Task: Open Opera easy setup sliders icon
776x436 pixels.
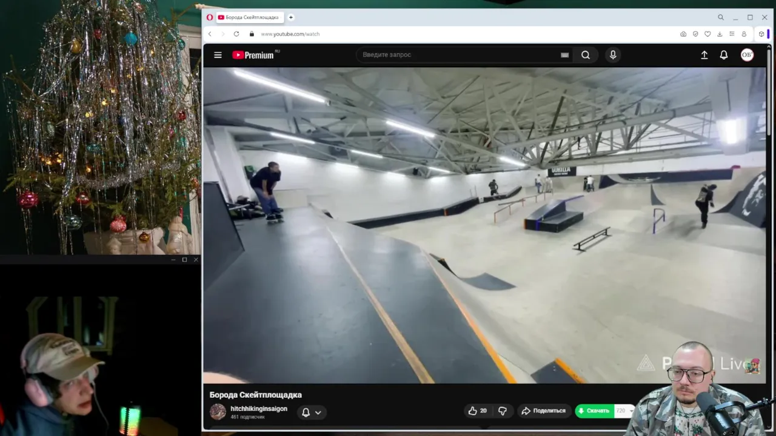Action: point(732,34)
